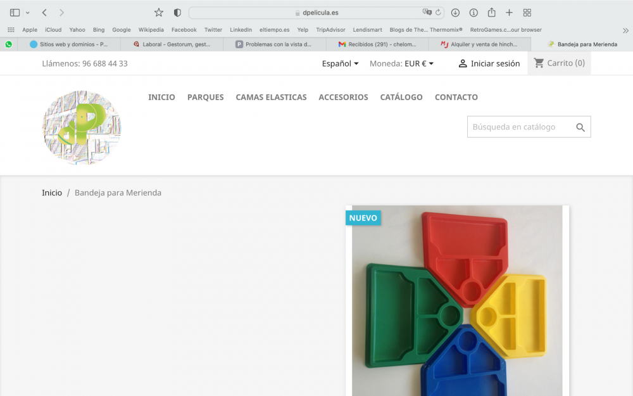Click the shopping cart icon
Viewport: 633px width, 396px height.
coord(539,63)
